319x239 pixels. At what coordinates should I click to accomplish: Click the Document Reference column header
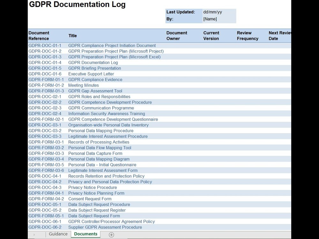tap(39, 36)
